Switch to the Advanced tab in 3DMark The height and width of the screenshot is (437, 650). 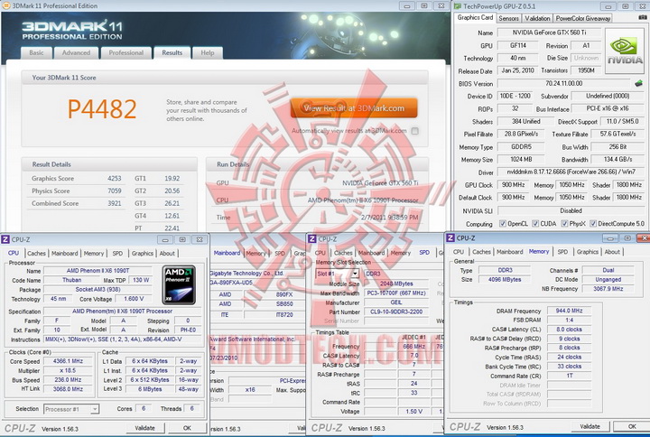(x=76, y=52)
